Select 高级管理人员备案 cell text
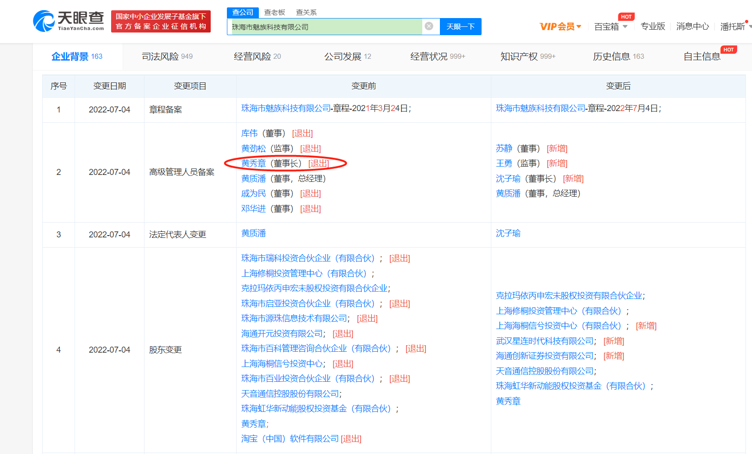Image resolution: width=752 pixels, height=454 pixels. pyautogui.click(x=182, y=172)
